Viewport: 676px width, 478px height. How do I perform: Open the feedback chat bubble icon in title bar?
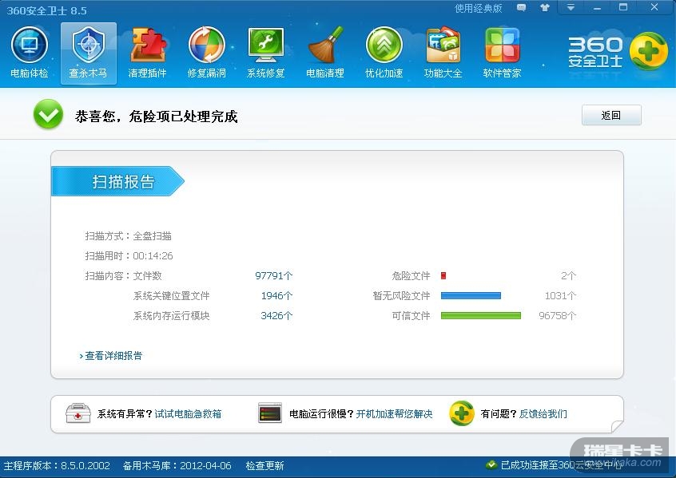[521, 8]
